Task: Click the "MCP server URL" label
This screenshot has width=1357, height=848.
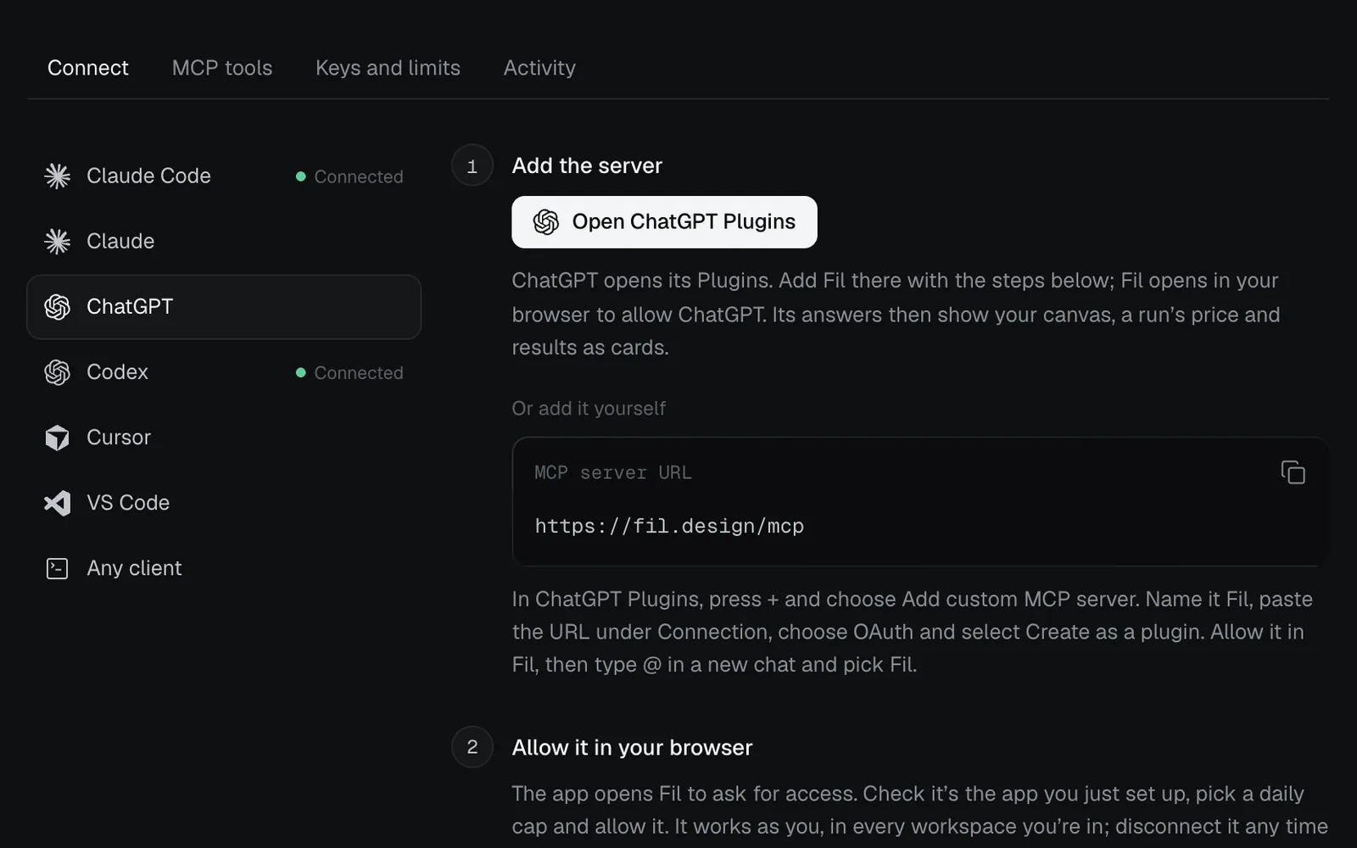Action: point(613,472)
